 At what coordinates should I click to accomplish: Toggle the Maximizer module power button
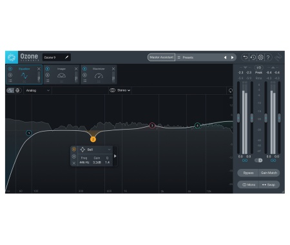tap(85, 69)
